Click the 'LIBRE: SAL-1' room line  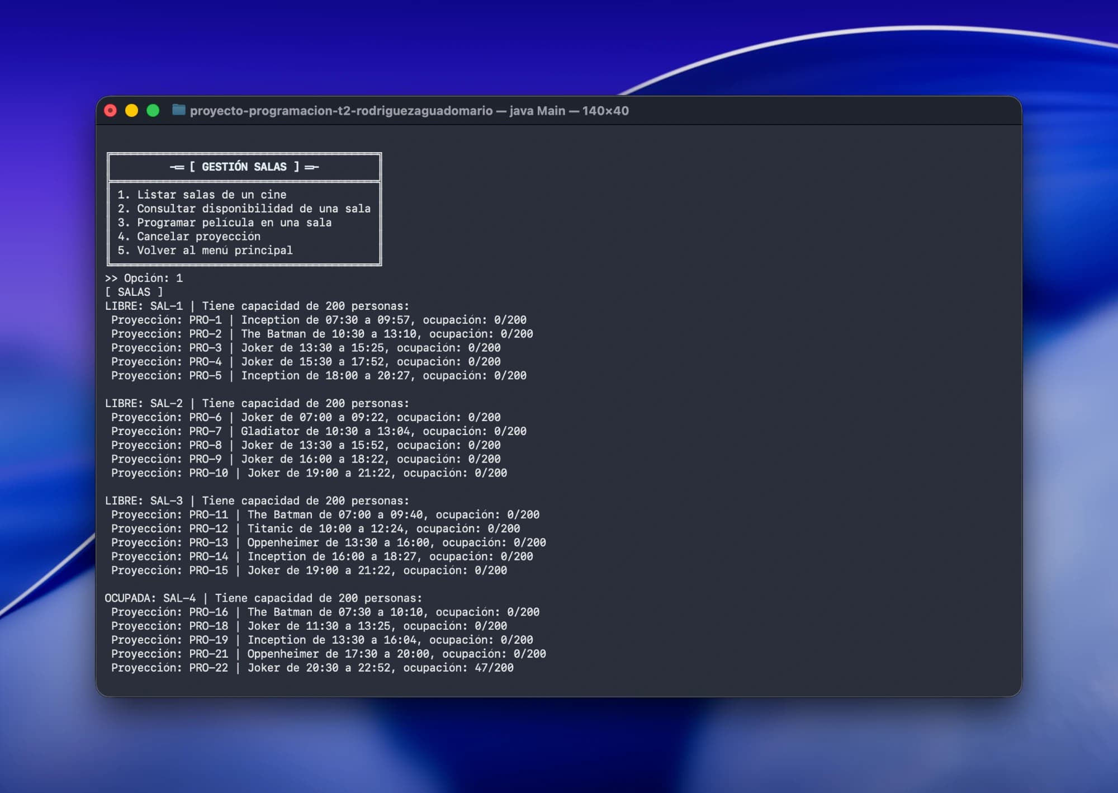tap(257, 306)
